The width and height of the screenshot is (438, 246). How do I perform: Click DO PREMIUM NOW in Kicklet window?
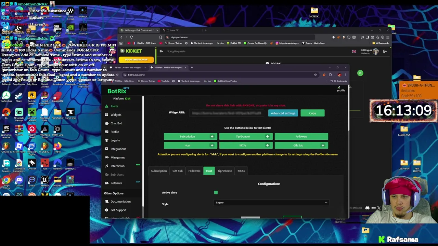[x=136, y=60]
